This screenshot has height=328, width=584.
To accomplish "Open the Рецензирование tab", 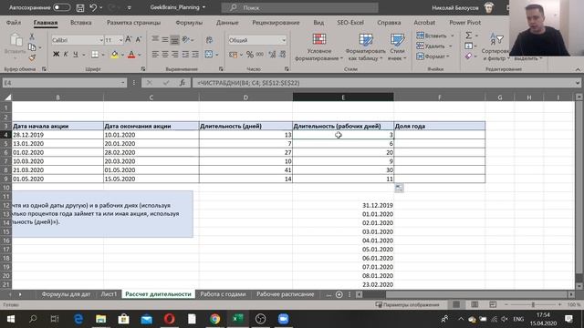I will tap(276, 23).
